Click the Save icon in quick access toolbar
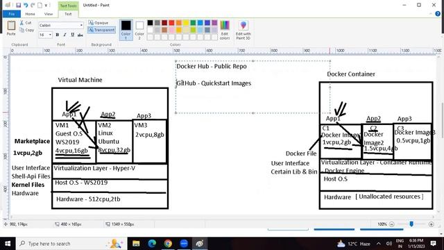 tap(19, 5)
